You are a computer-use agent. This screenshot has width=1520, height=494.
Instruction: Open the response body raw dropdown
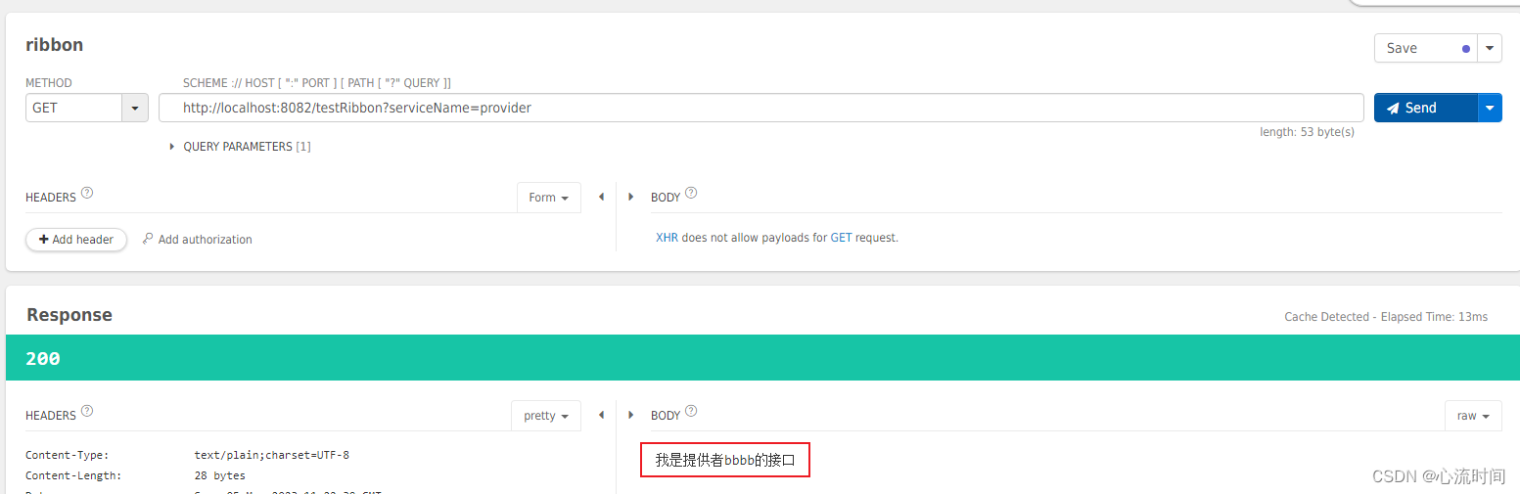(x=1473, y=416)
